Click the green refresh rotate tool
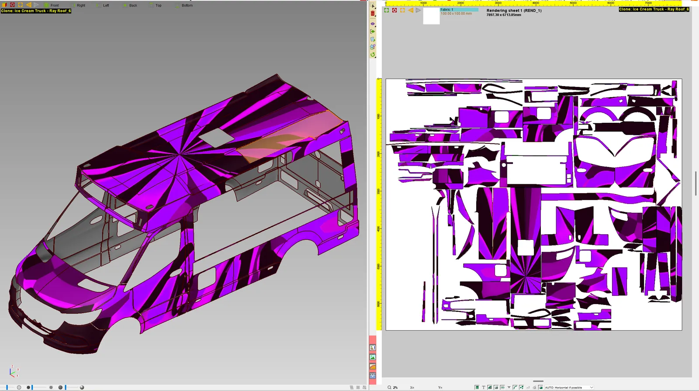Image resolution: width=699 pixels, height=391 pixels. point(373,55)
